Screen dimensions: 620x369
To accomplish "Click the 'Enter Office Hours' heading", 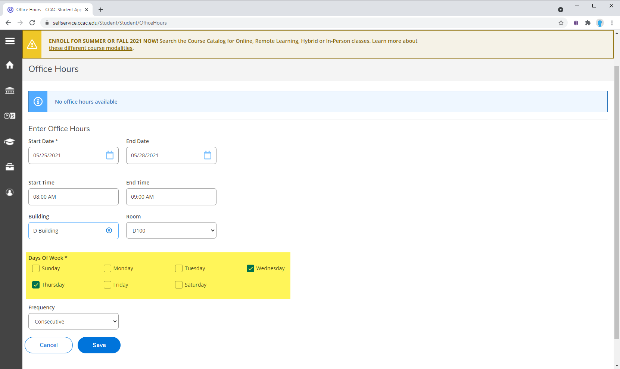I will [x=59, y=129].
